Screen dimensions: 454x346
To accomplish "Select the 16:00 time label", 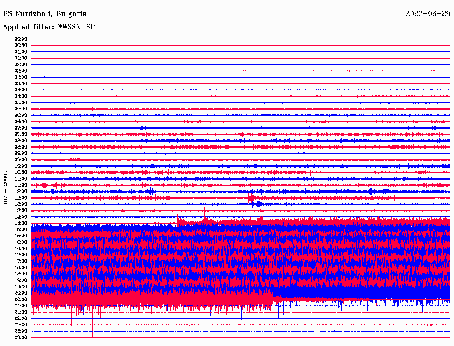I will (21, 242).
